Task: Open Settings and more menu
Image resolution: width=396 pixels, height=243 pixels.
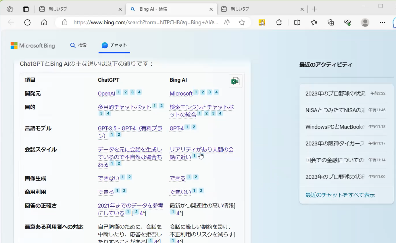Action: pos(382,22)
